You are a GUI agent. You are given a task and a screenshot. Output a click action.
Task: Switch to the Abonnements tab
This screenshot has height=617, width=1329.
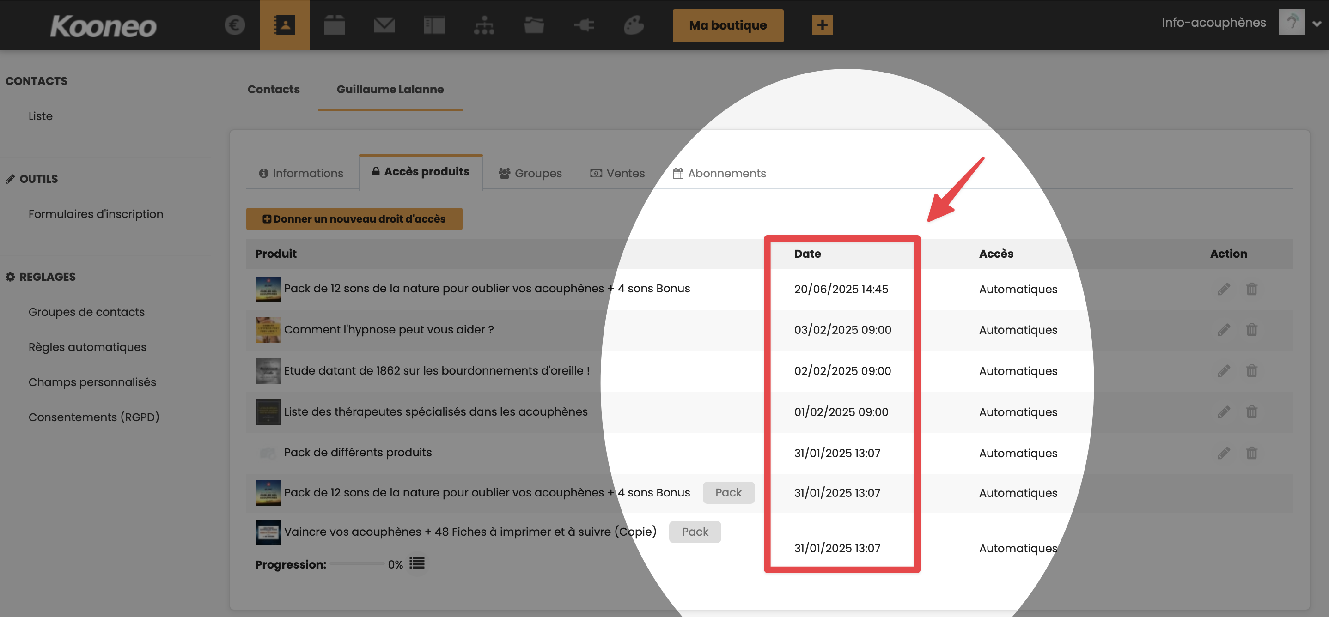[719, 173]
